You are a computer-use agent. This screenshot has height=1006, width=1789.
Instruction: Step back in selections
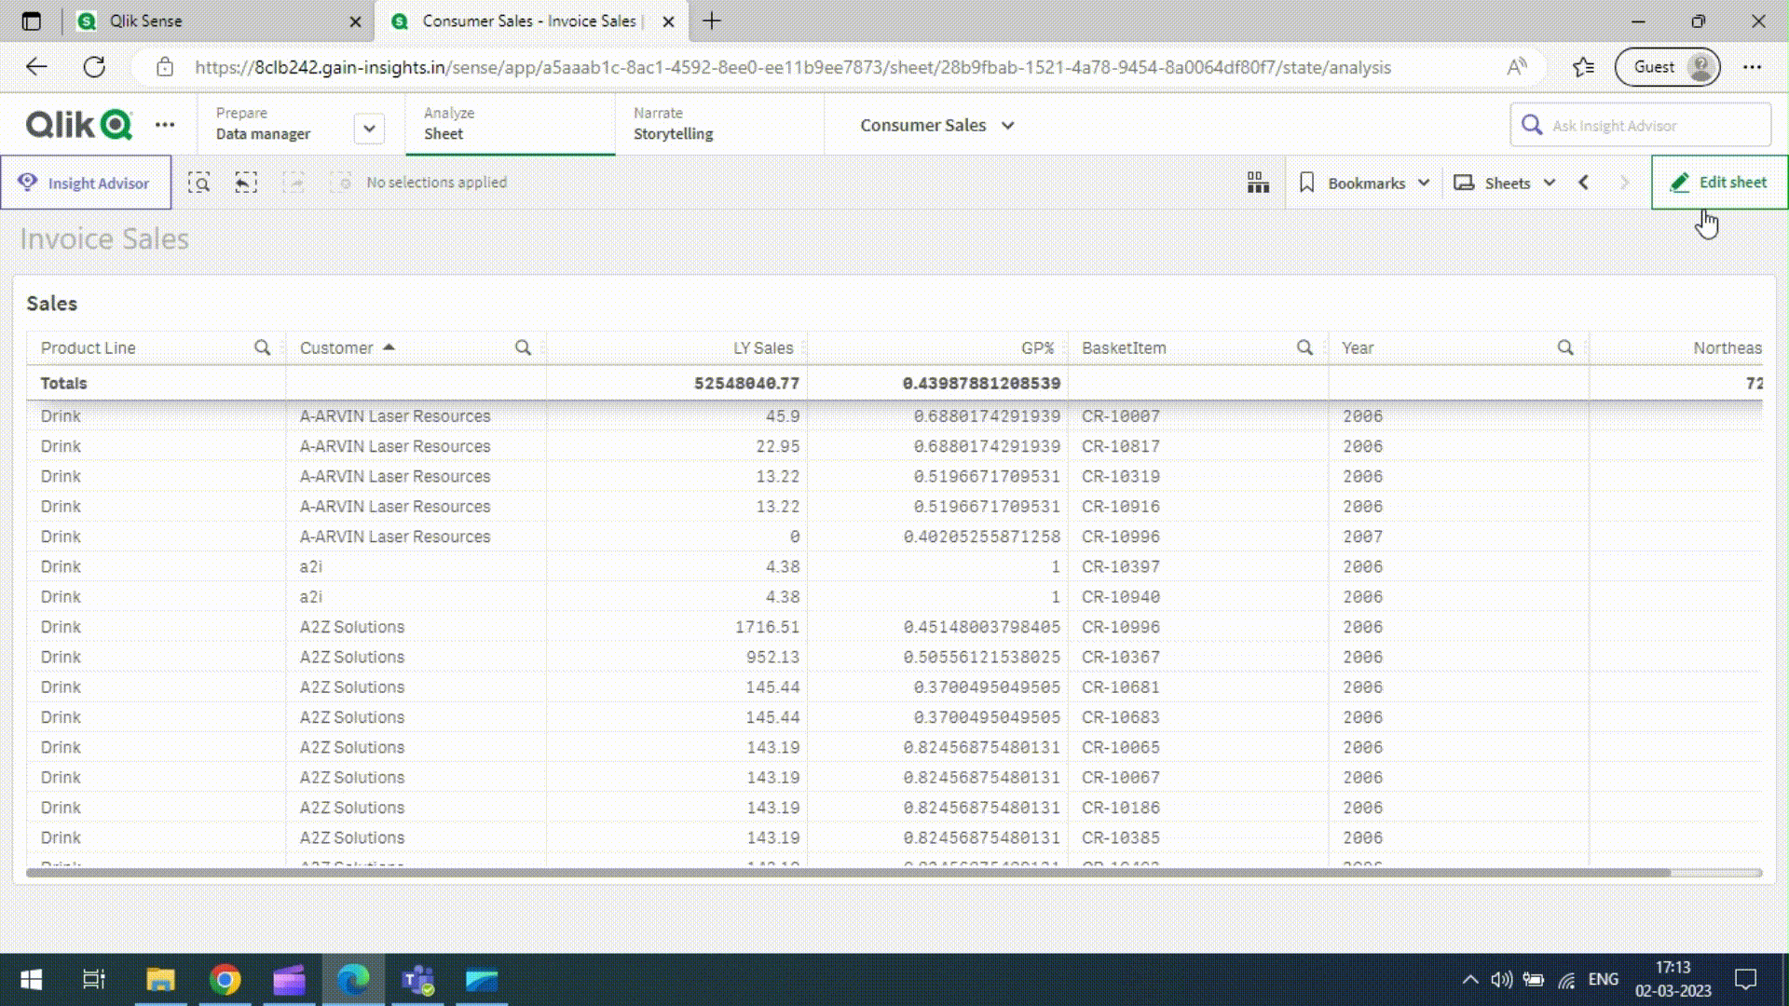[x=246, y=183]
